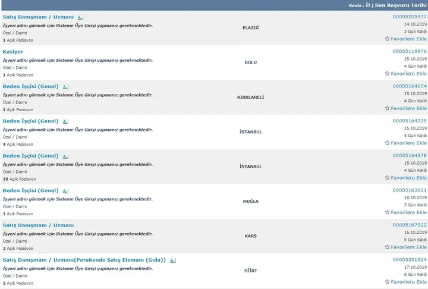Open listing number 00005164154
Viewport: 428px width, 289px height.
(410, 86)
